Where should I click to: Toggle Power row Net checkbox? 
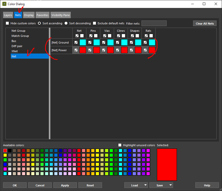76,50
